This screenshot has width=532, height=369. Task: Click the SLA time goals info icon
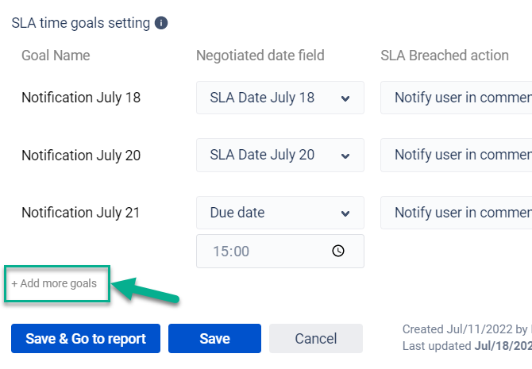[161, 23]
